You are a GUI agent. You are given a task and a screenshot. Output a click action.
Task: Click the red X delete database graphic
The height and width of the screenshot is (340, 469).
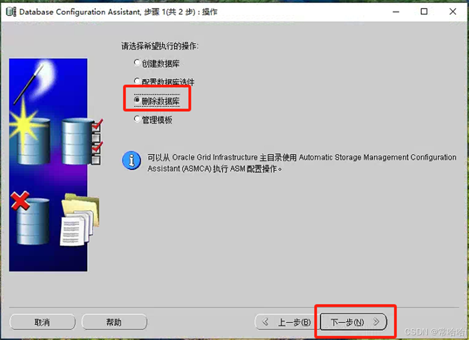coord(30,218)
